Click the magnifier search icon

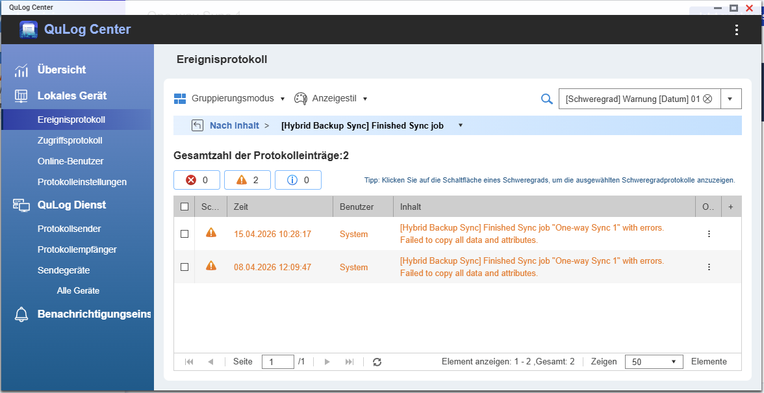tap(547, 99)
